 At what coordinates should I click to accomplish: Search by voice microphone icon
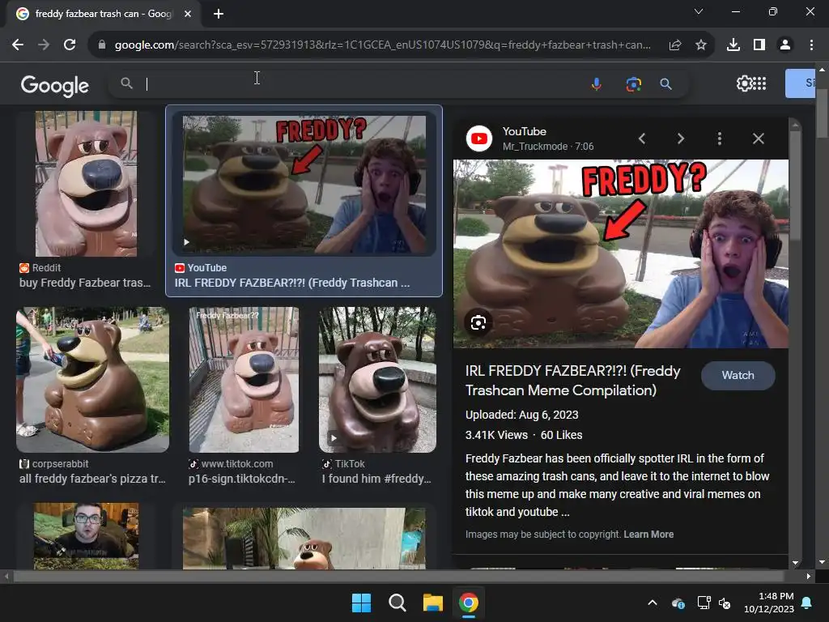click(x=597, y=83)
